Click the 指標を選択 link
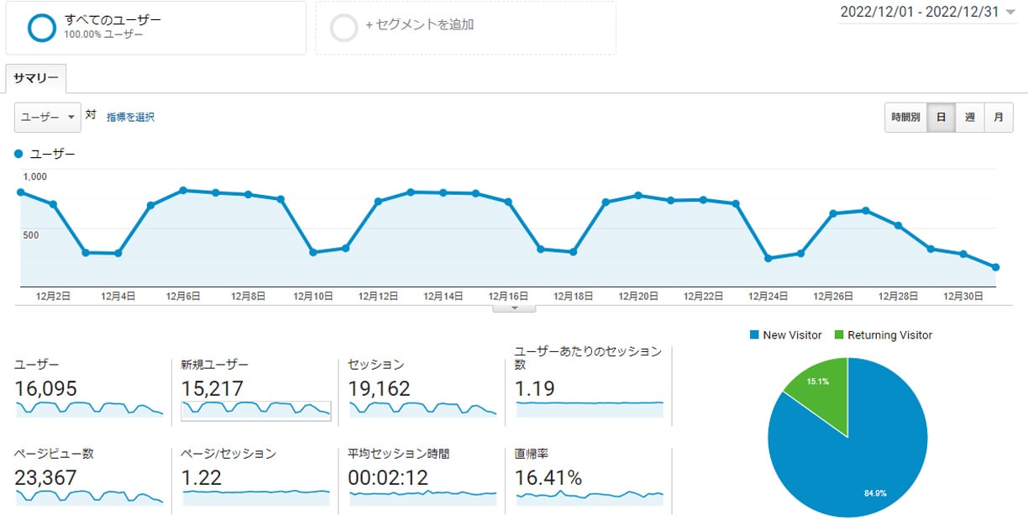This screenshot has width=1028, height=521. point(131,118)
